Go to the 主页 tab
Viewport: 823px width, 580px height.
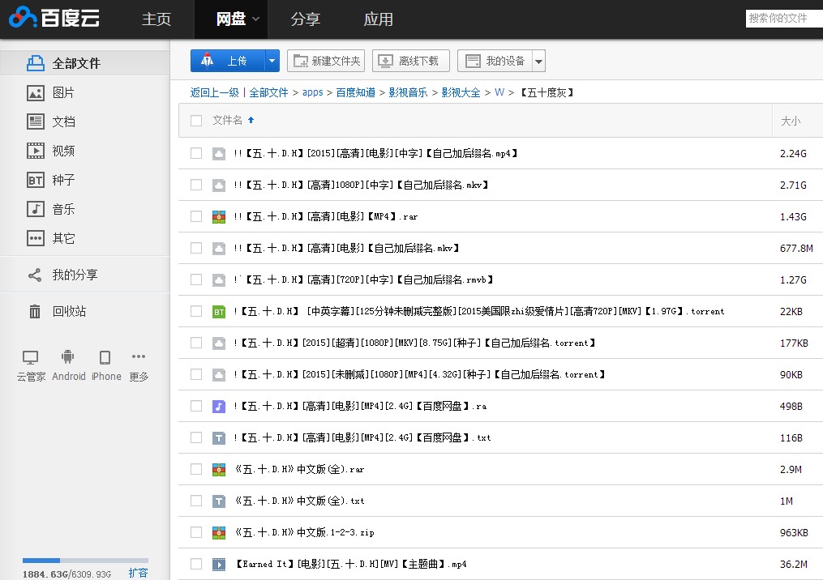pos(156,19)
